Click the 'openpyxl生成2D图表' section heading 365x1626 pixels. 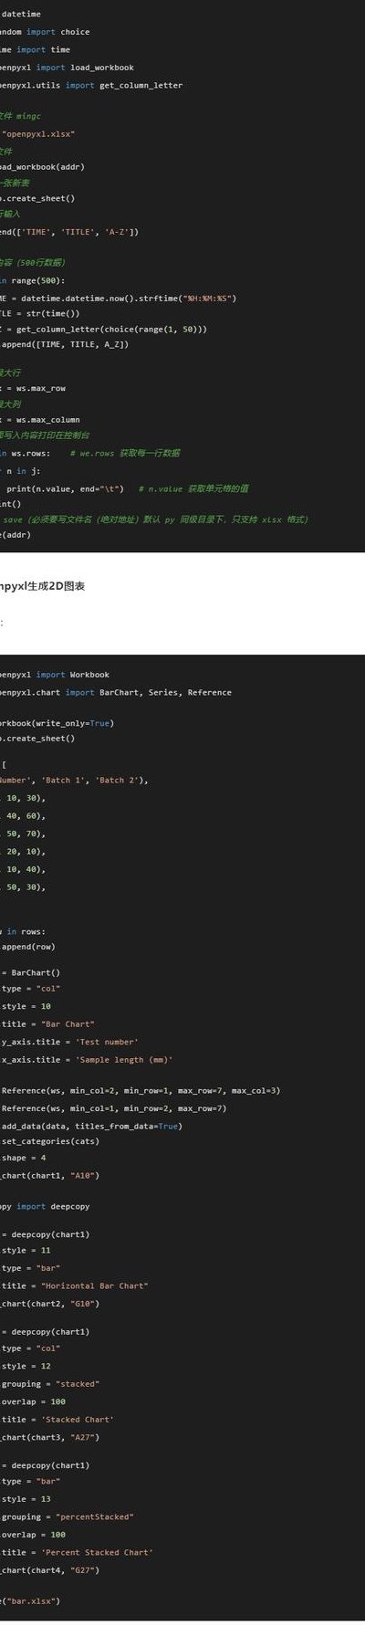(43, 586)
